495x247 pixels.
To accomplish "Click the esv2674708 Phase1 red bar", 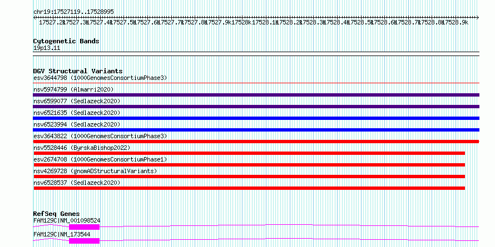I will click(249, 165).
